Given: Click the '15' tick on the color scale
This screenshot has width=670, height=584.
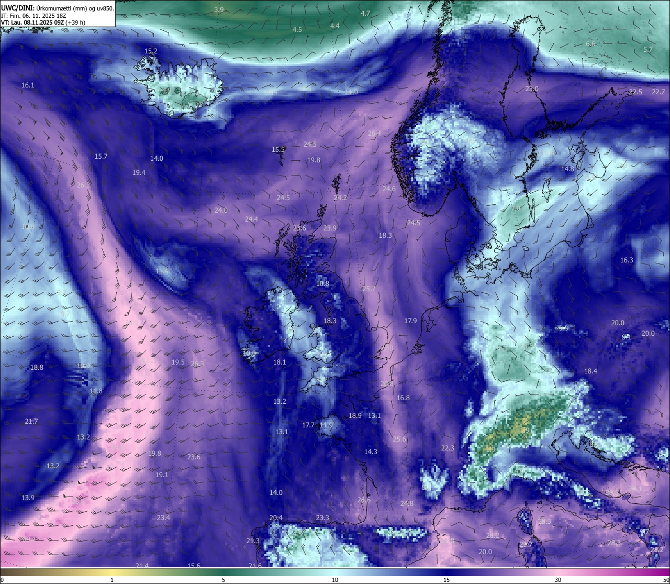Looking at the screenshot, I should tap(446, 580).
